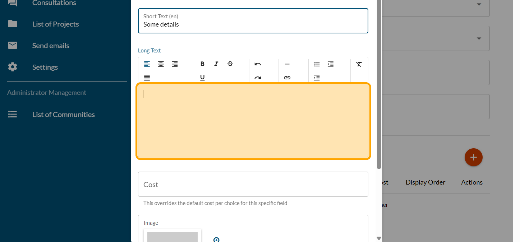Clear text formatting
Image resolution: width=520 pixels, height=242 pixels.
359,64
